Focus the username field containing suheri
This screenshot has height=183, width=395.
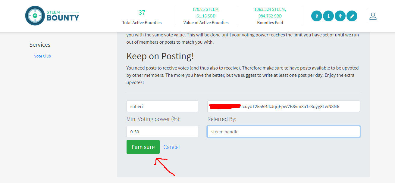(x=162, y=106)
